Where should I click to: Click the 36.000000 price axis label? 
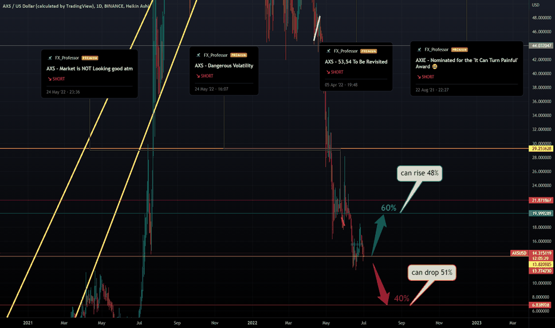(541, 101)
